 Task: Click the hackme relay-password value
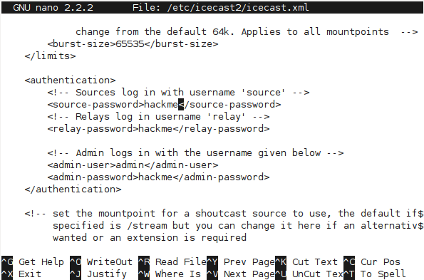point(155,129)
